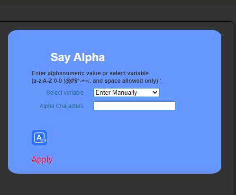Click the rounded square A speaker tile
The width and height of the screenshot is (236, 195).
pos(39,138)
